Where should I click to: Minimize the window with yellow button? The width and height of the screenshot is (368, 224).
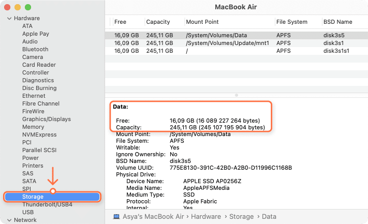[18, 7]
